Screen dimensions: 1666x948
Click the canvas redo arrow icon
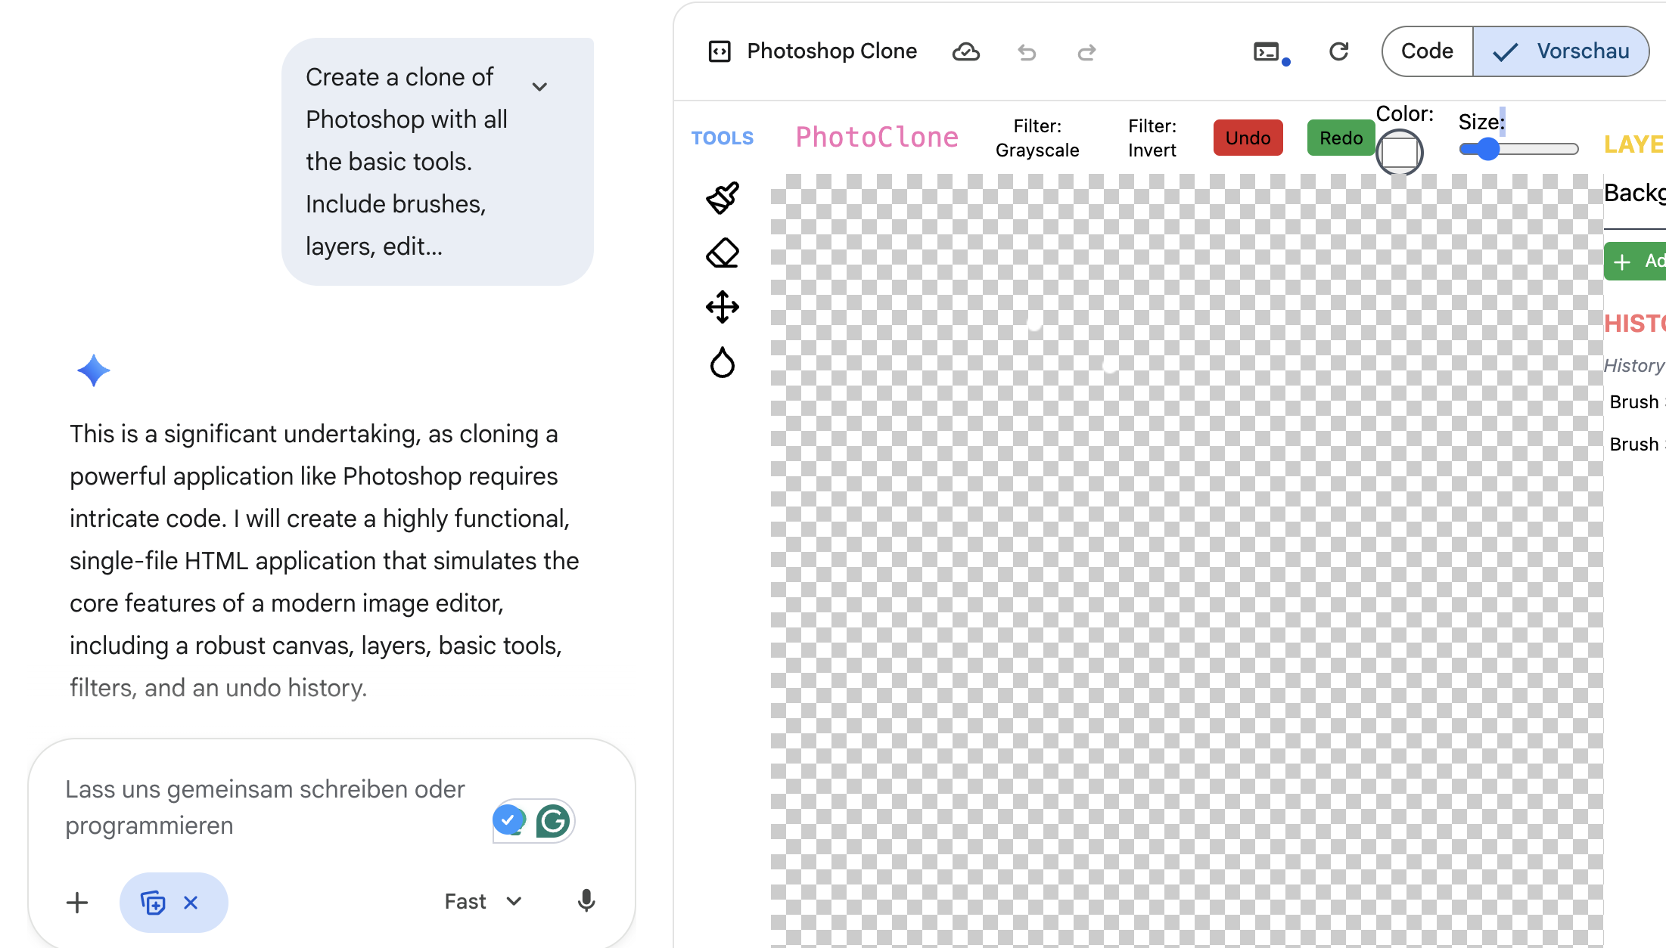[1086, 51]
